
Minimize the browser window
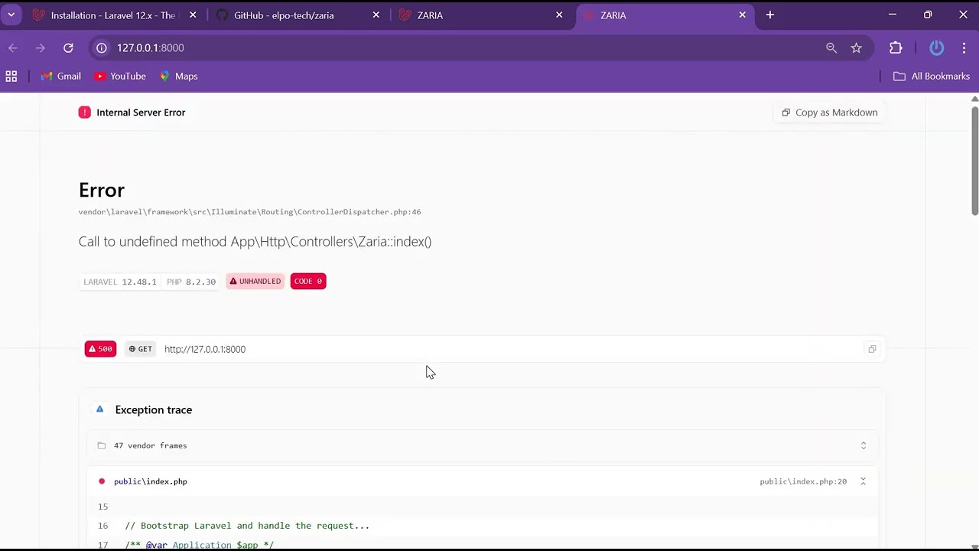coord(893,15)
